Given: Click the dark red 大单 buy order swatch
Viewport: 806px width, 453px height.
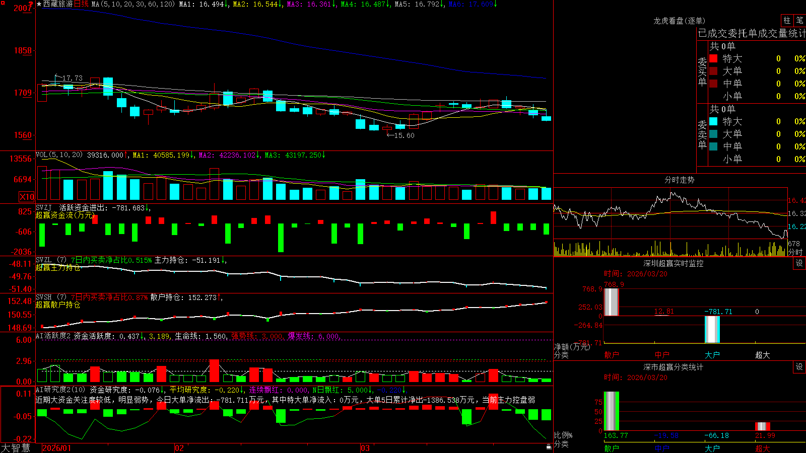Looking at the screenshot, I should click(x=713, y=71).
